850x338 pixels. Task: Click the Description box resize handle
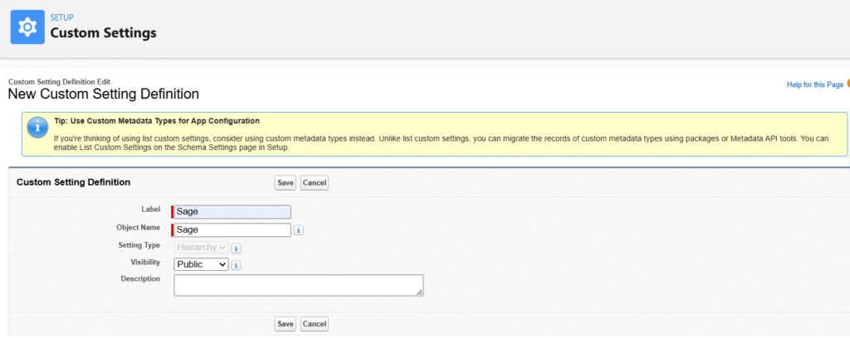[420, 292]
